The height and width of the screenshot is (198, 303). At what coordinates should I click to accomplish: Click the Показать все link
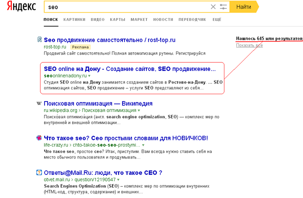point(249,45)
